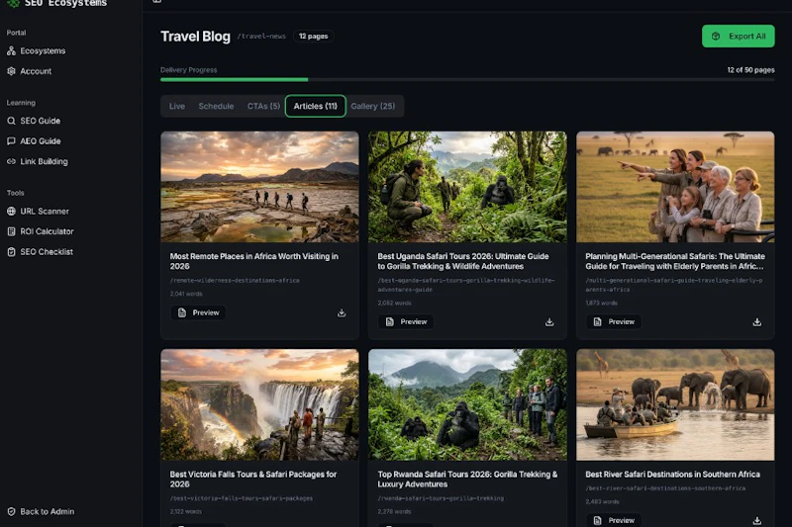The width and height of the screenshot is (792, 527).
Task: Download the Multi-Generational Safaris article
Action: click(x=757, y=322)
